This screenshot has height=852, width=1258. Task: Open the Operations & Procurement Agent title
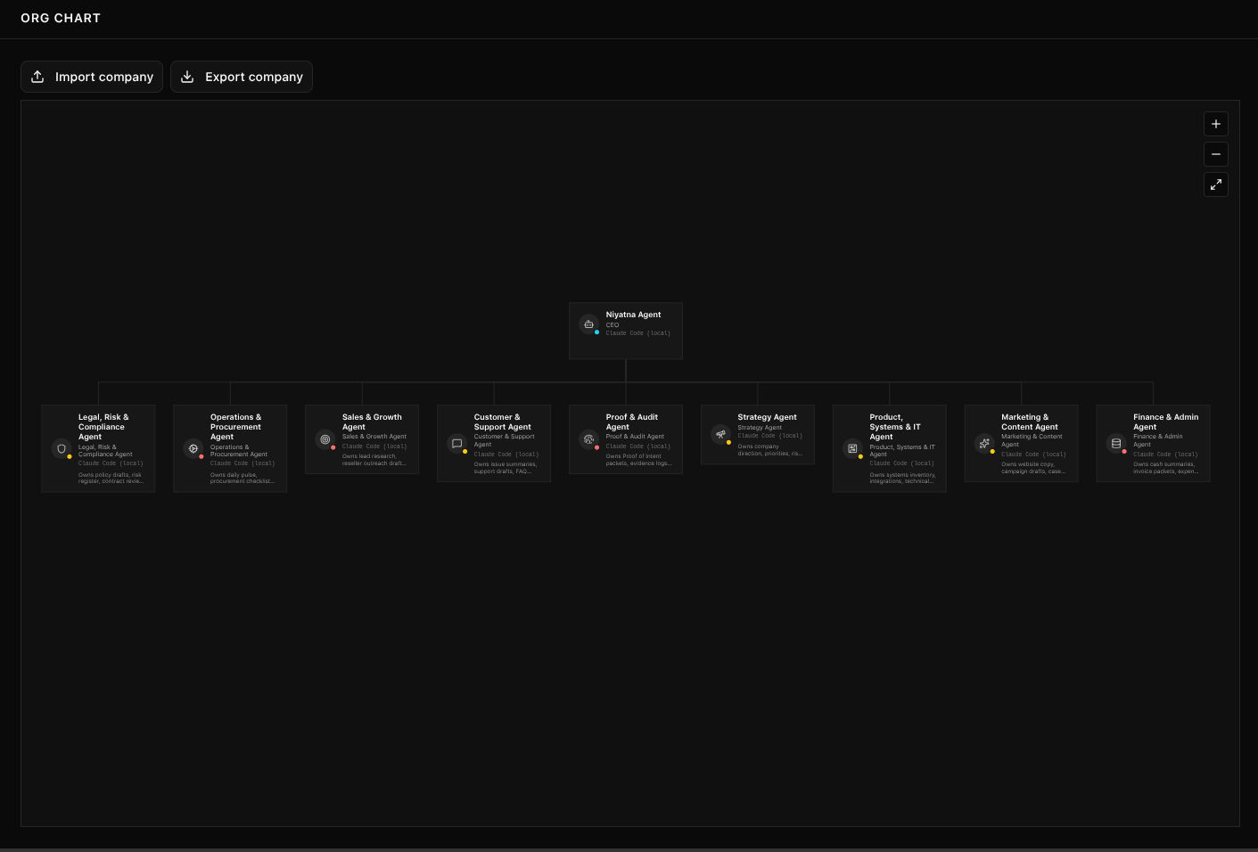[235, 427]
